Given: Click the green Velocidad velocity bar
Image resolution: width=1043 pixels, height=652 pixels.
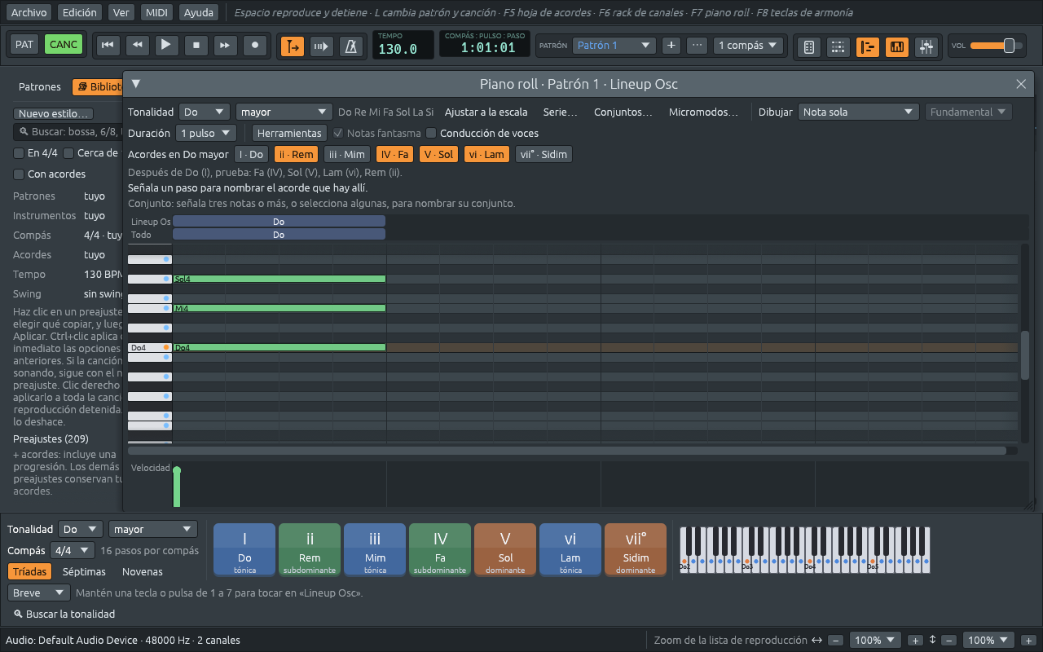Looking at the screenshot, I should (x=177, y=488).
